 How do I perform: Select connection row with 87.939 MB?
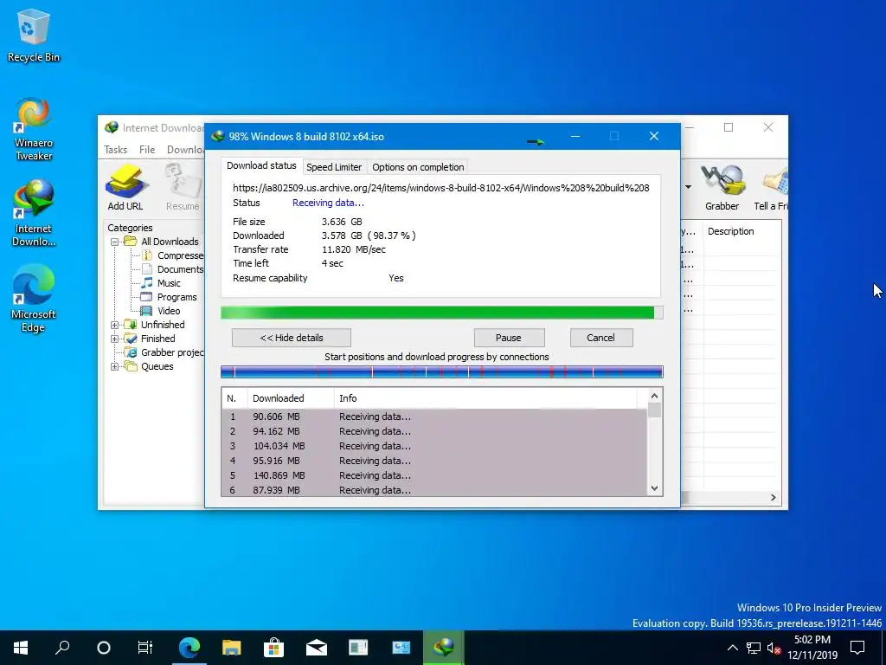coord(434,490)
